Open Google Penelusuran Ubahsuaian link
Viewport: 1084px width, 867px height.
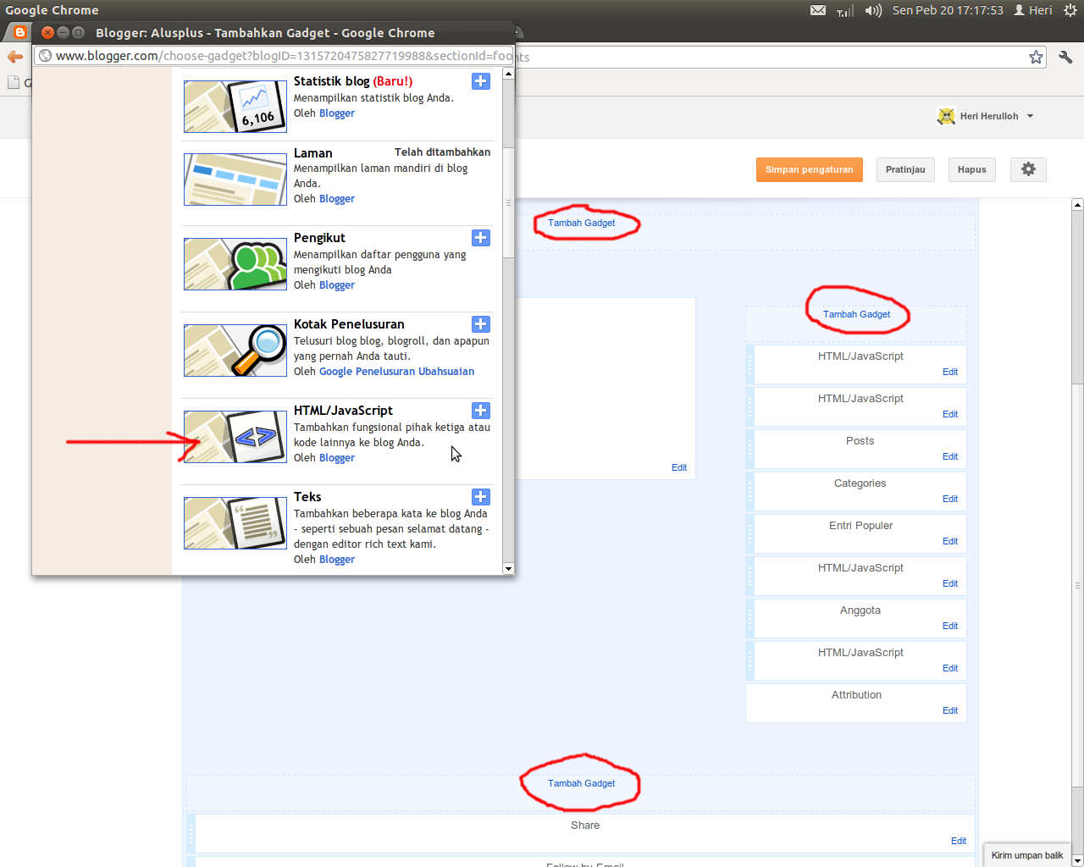pos(396,372)
